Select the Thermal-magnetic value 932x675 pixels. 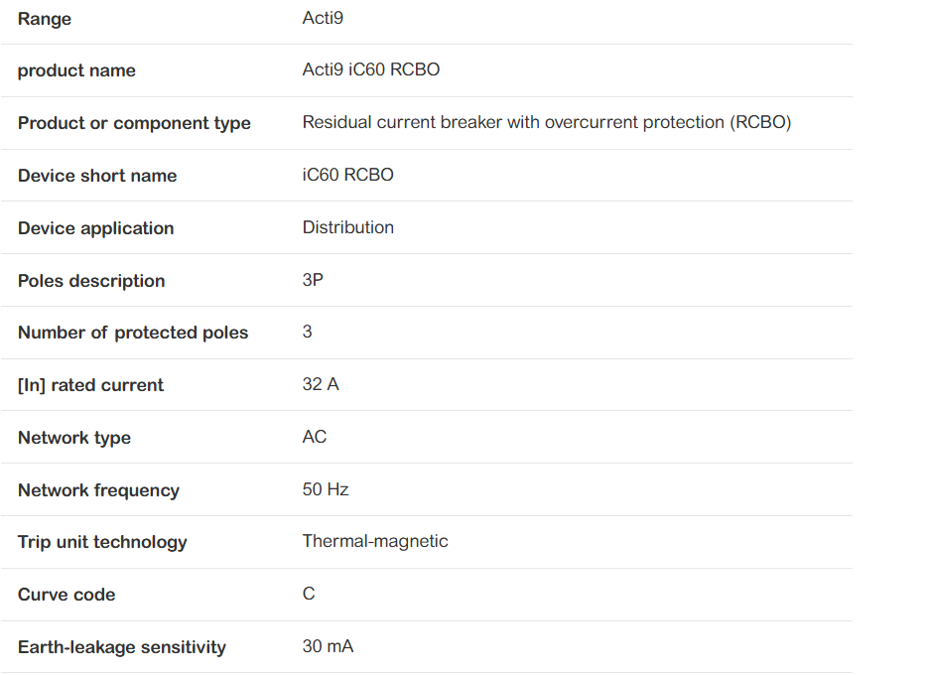coord(375,541)
